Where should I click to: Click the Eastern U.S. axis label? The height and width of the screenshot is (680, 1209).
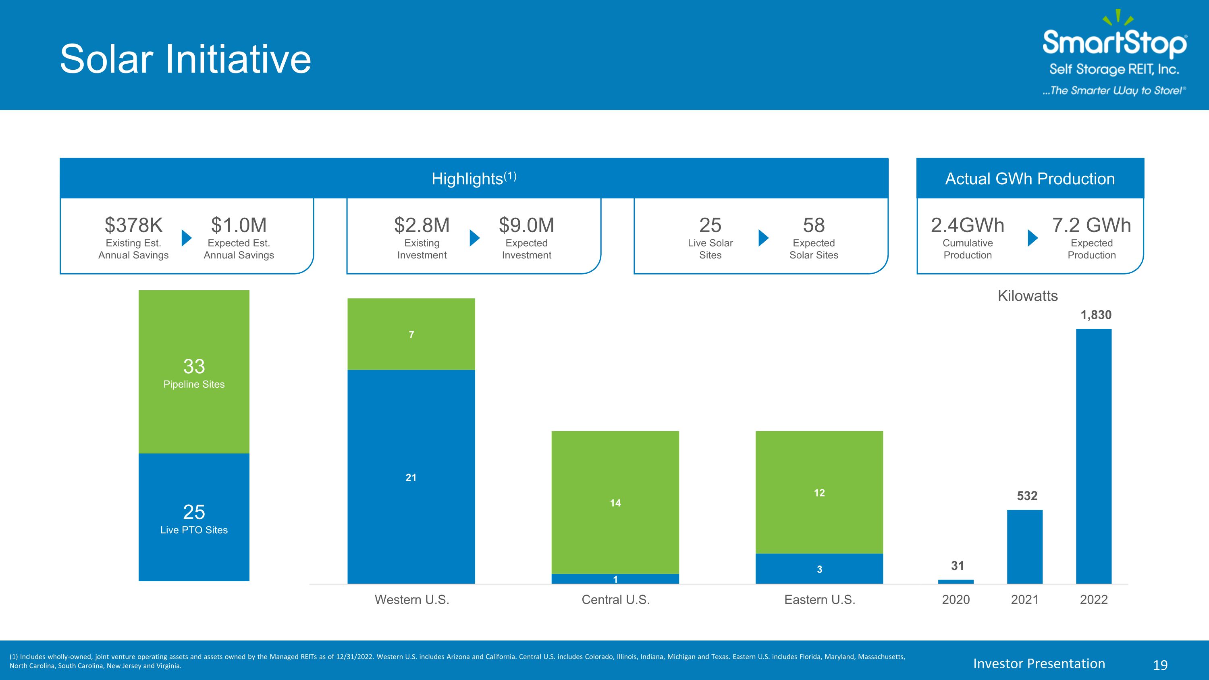[x=820, y=599]
